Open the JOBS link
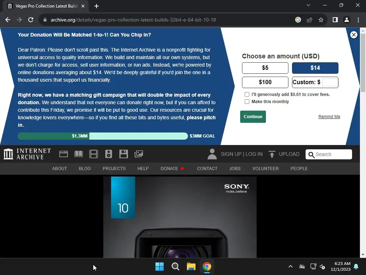Image resolution: width=366 pixels, height=275 pixels. coord(235,169)
